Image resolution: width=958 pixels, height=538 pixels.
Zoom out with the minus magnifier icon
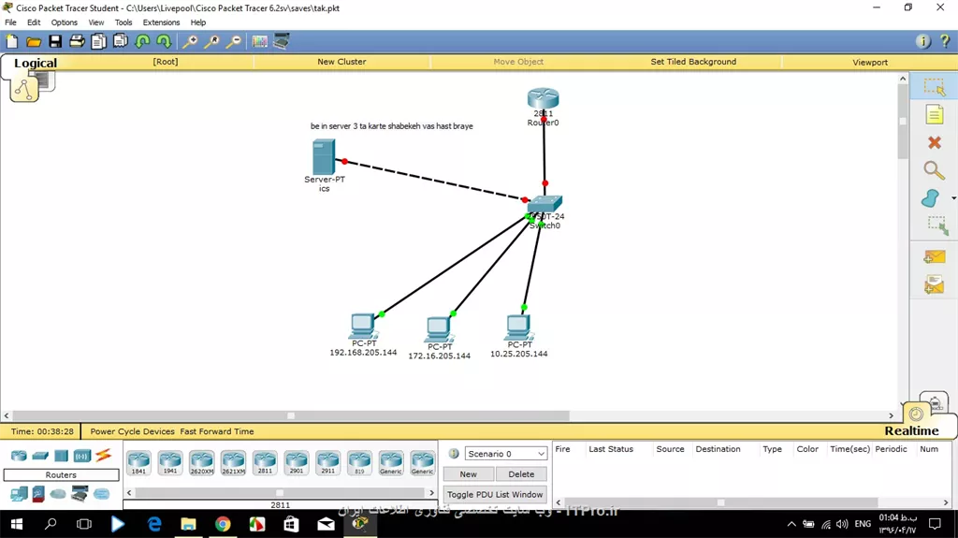click(233, 41)
